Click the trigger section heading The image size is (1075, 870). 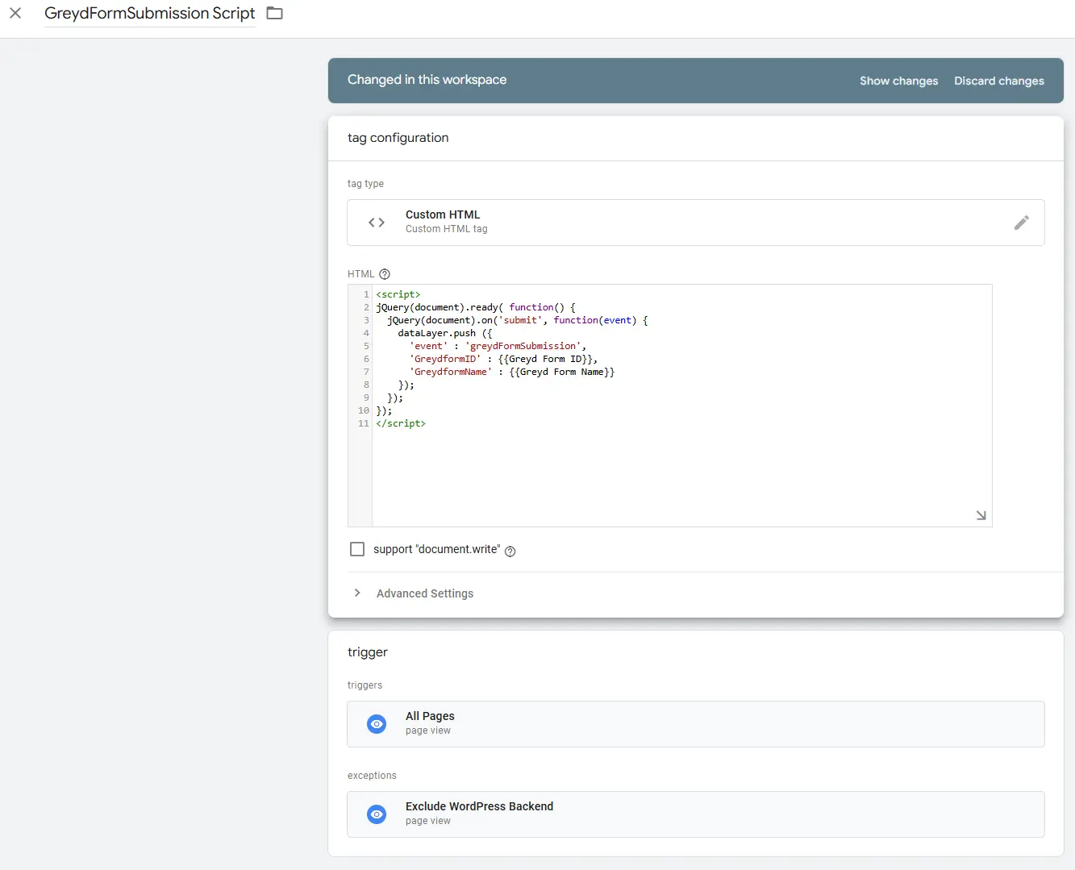pyautogui.click(x=368, y=652)
